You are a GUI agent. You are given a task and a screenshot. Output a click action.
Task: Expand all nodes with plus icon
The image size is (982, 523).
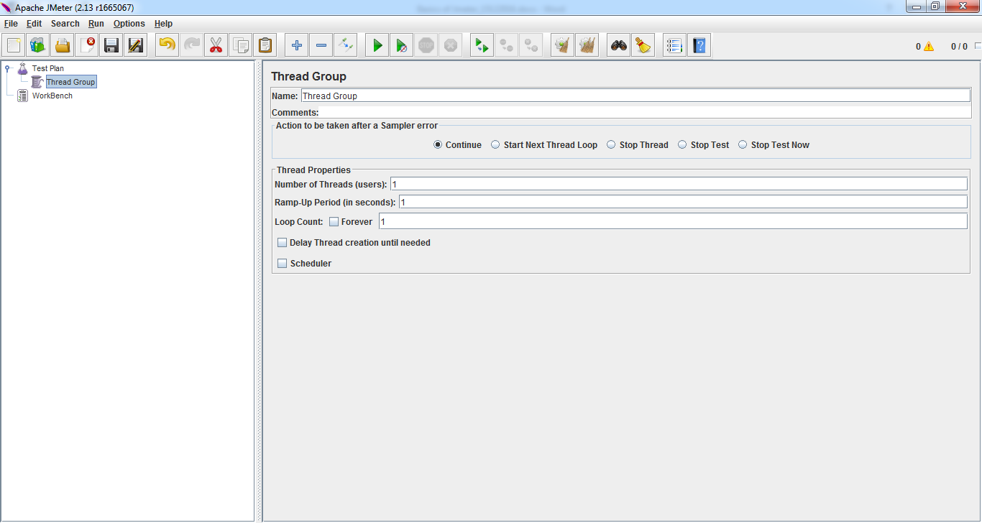click(297, 46)
